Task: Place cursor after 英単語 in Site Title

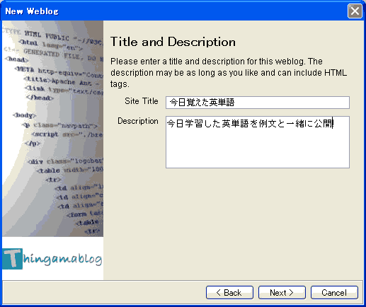Action: click(235, 103)
